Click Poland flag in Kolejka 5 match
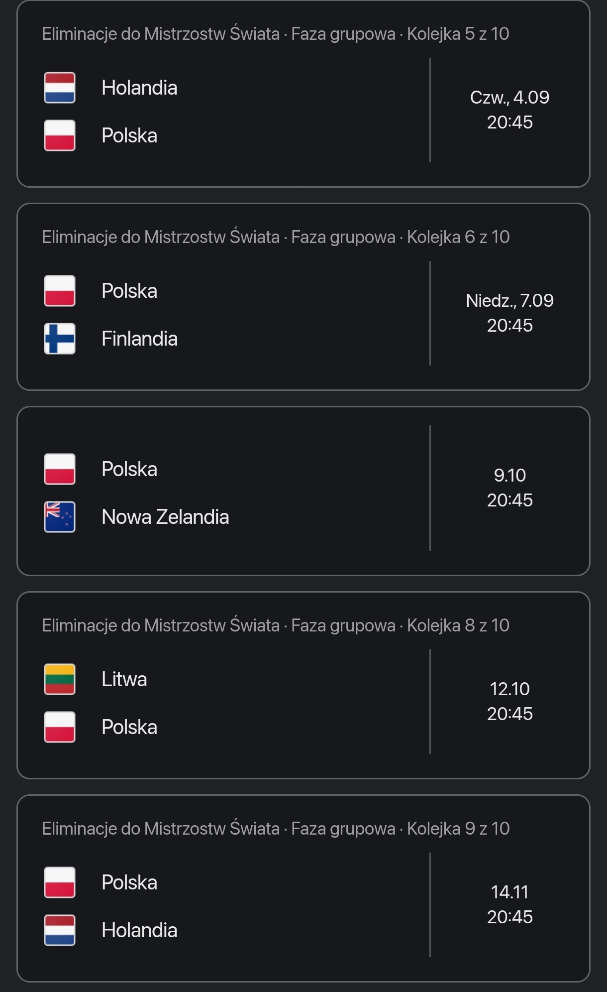The height and width of the screenshot is (992, 607). (60, 135)
